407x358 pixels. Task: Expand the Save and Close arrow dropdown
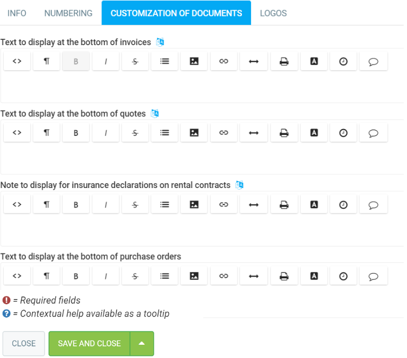(142, 344)
